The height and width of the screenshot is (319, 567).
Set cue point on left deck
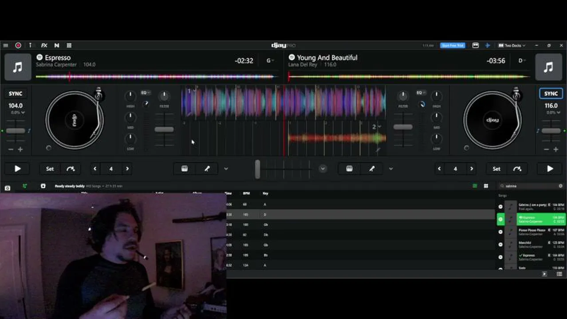(x=50, y=169)
